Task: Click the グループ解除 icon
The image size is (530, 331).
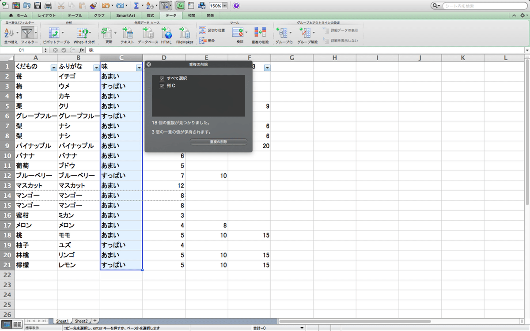Action: click(305, 33)
